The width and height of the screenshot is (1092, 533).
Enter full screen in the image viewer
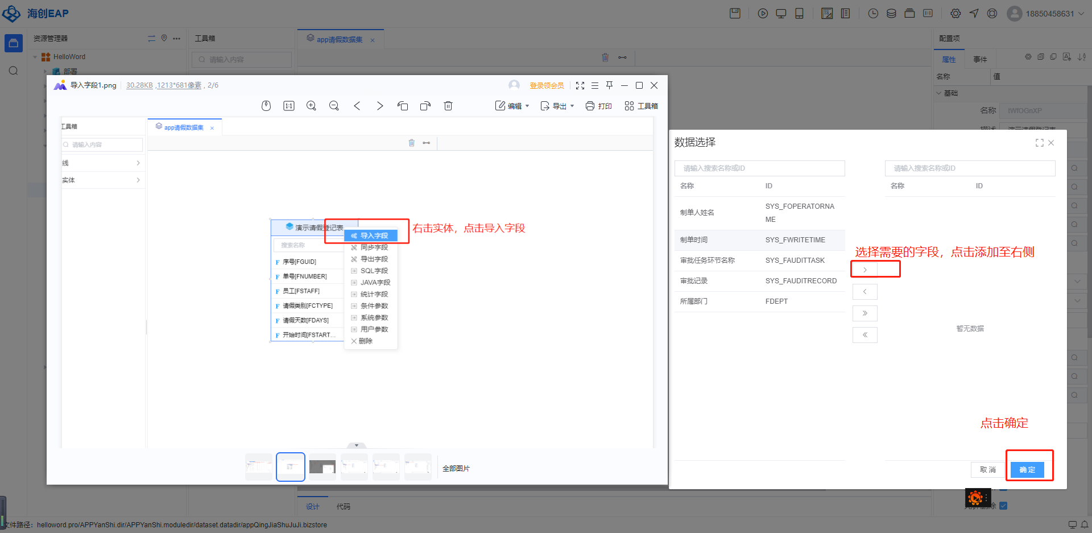pos(580,85)
